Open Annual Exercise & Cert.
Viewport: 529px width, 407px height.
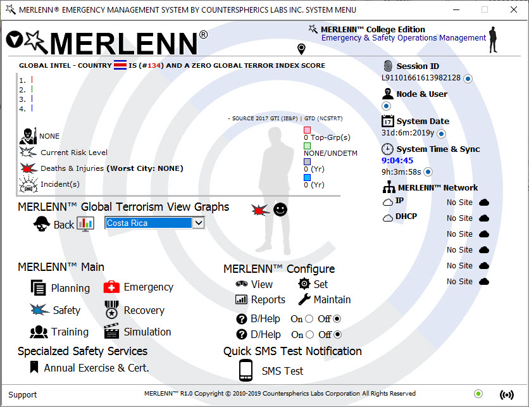tap(96, 368)
